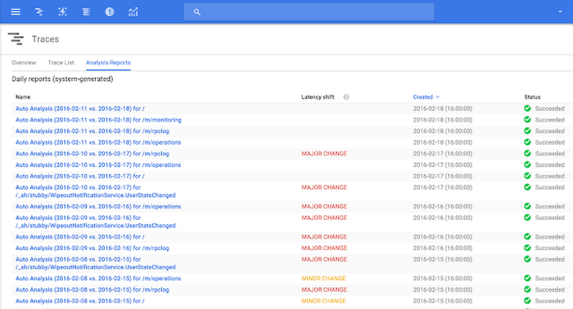This screenshot has height=309, width=573.
Task: Click green success check for 02-16 /m/rpclog row
Action: (527, 248)
